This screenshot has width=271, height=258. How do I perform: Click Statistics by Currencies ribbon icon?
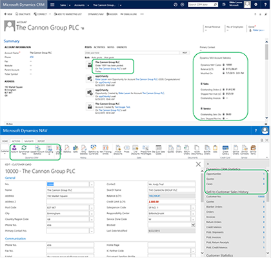pyautogui.click(x=94, y=150)
